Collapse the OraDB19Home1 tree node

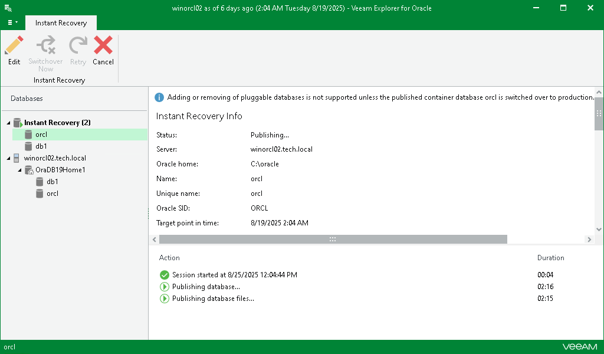[20, 170]
